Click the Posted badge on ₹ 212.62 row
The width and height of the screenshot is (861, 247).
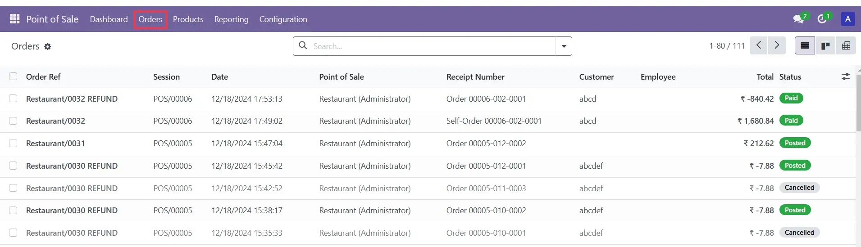[x=795, y=143]
